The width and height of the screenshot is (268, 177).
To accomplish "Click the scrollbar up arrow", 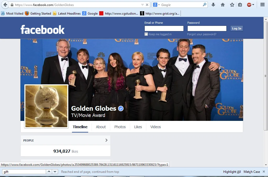I will click(x=266, y=19).
